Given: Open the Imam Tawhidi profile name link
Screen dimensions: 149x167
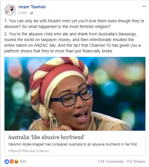Looking at the screenshot, I should click(x=32, y=7).
